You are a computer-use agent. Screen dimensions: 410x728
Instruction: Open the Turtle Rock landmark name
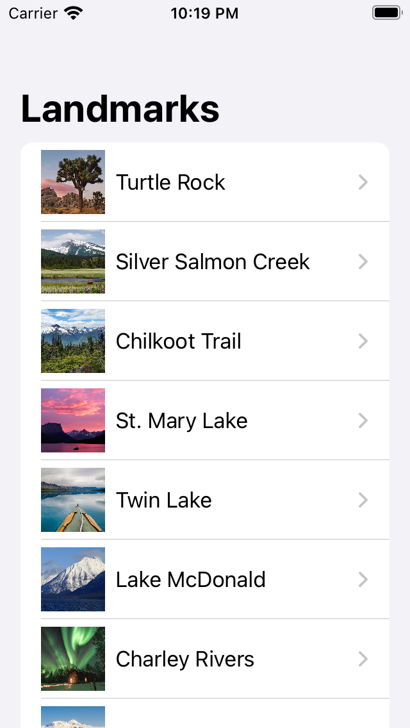pyautogui.click(x=170, y=183)
